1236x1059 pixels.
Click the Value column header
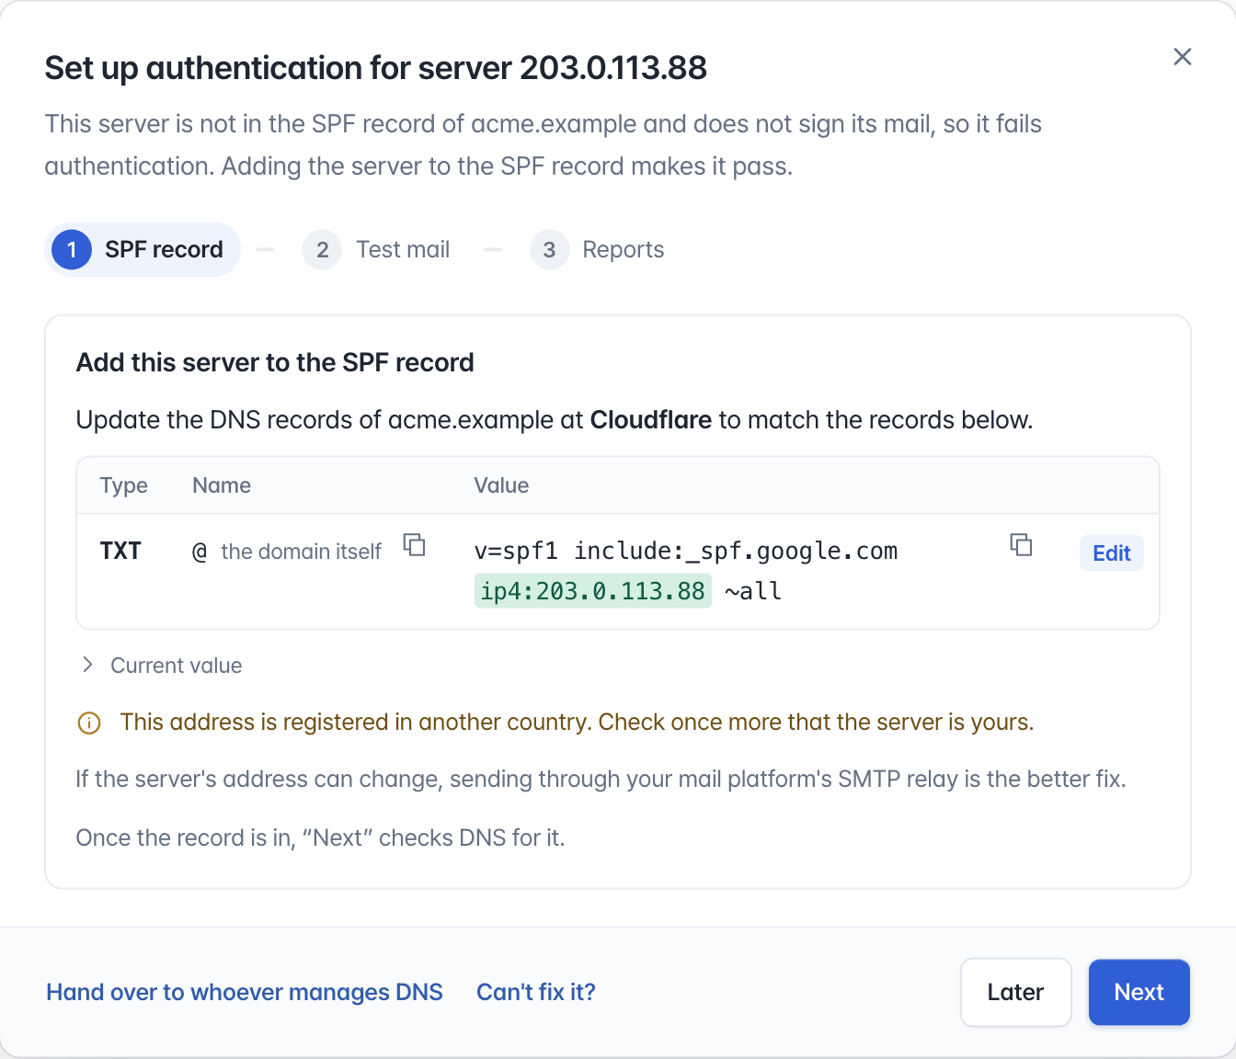(x=501, y=485)
